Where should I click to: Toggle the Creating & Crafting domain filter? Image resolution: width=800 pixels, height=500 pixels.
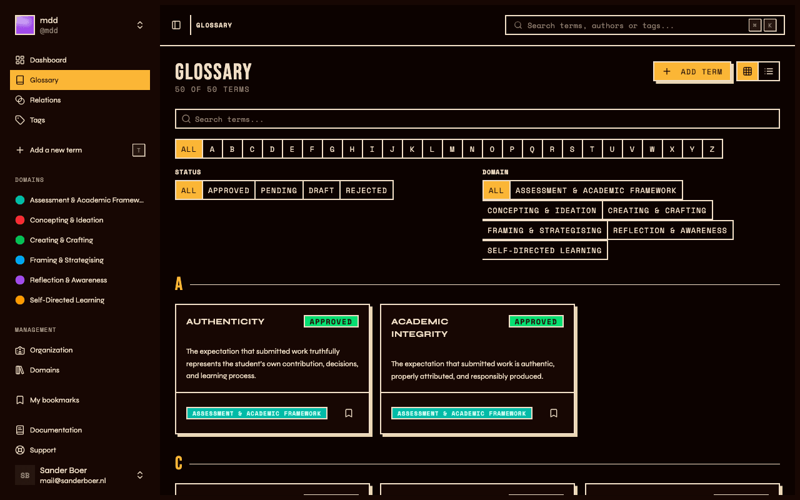click(657, 210)
